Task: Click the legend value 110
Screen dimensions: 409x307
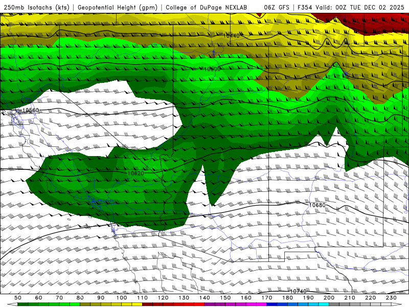Action: pos(142,298)
